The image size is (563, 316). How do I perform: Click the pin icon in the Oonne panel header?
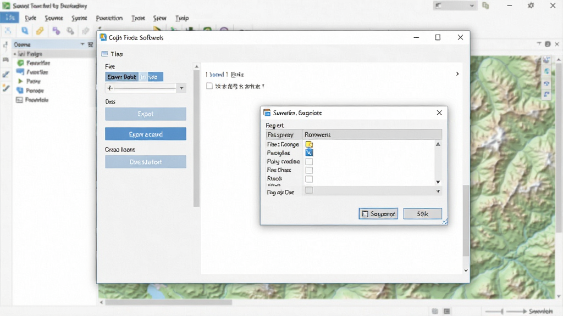[x=90, y=44]
